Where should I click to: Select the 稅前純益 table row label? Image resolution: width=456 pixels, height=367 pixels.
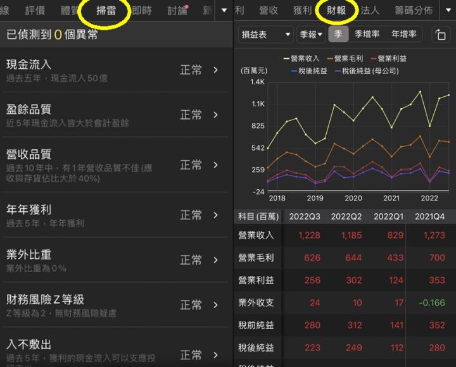(x=256, y=325)
